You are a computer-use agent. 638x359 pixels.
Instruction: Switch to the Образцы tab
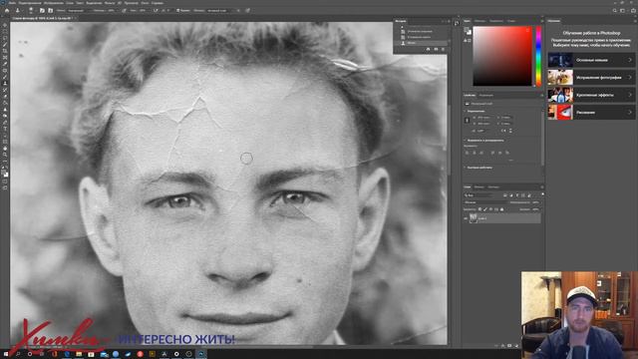479,20
